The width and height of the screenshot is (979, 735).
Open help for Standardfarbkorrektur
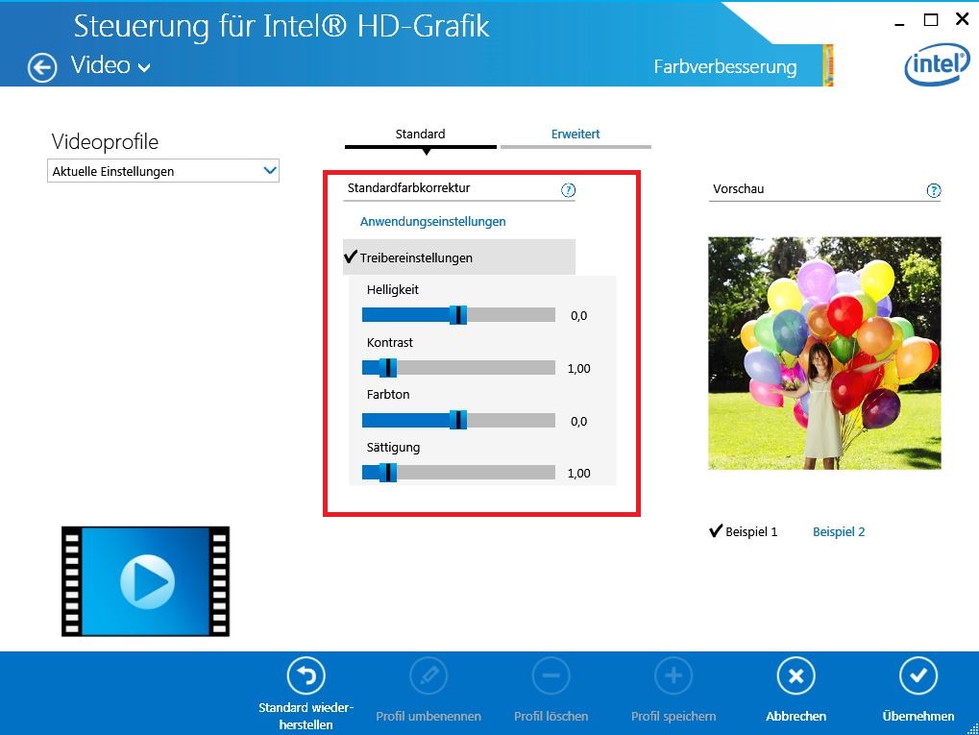(x=568, y=190)
